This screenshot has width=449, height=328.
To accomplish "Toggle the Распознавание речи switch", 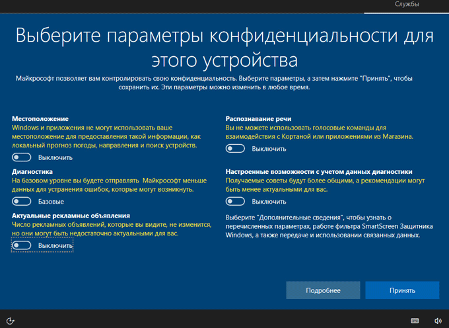I will [235, 149].
